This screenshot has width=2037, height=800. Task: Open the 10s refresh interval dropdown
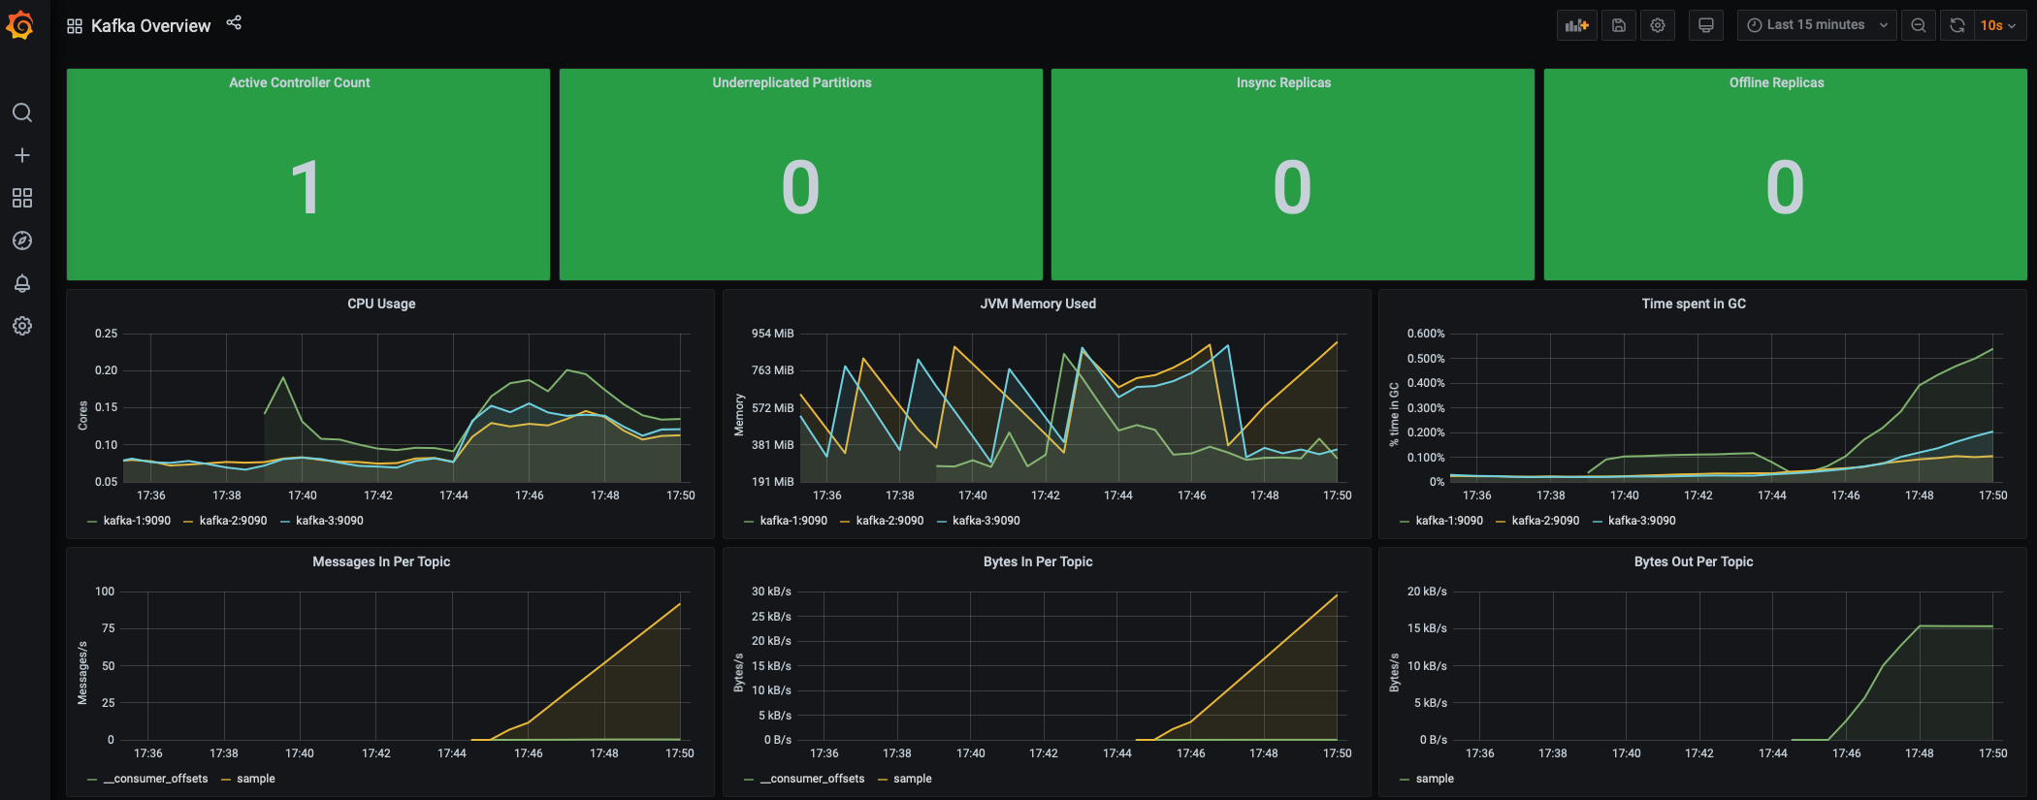(x=1998, y=25)
